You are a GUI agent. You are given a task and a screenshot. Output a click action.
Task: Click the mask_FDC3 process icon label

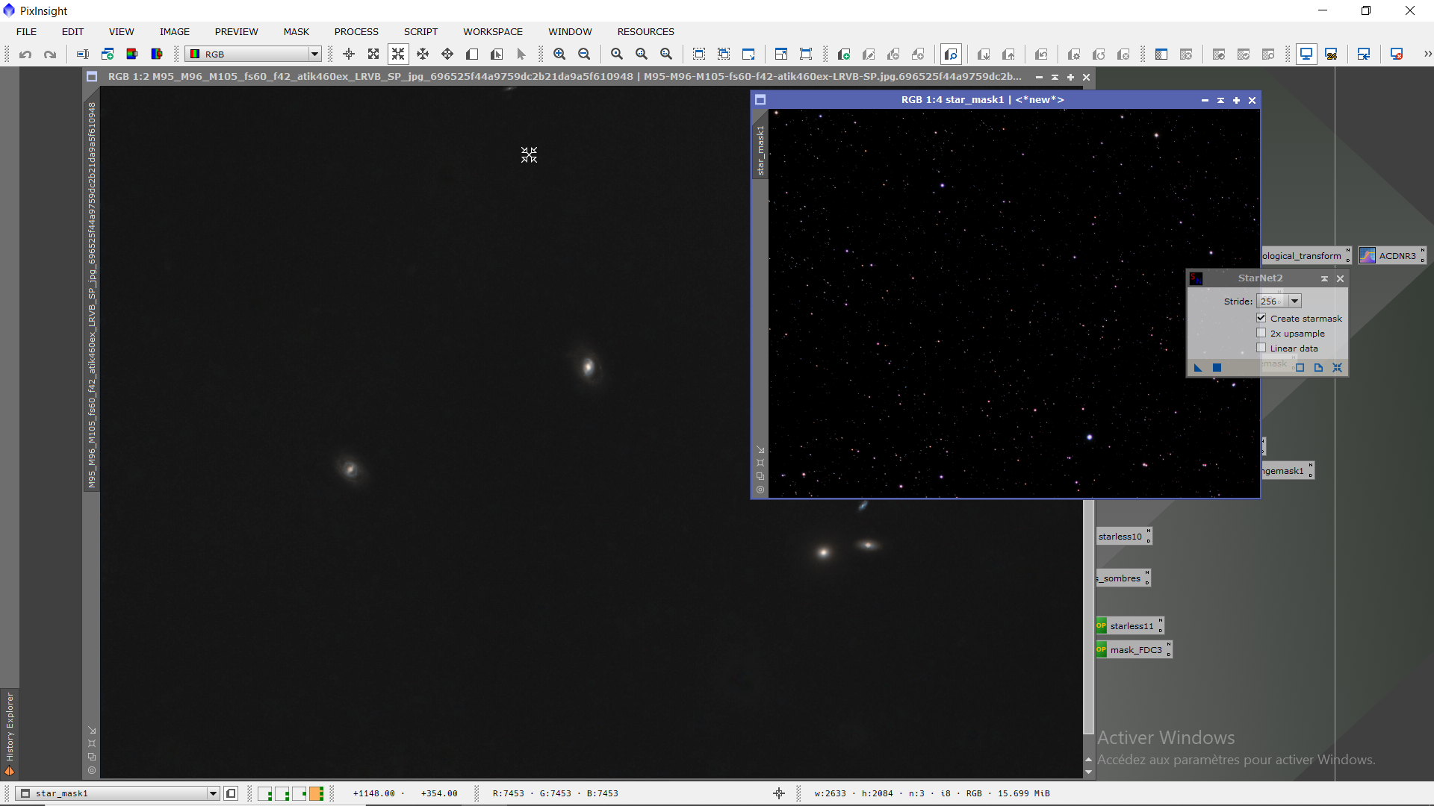click(1136, 650)
